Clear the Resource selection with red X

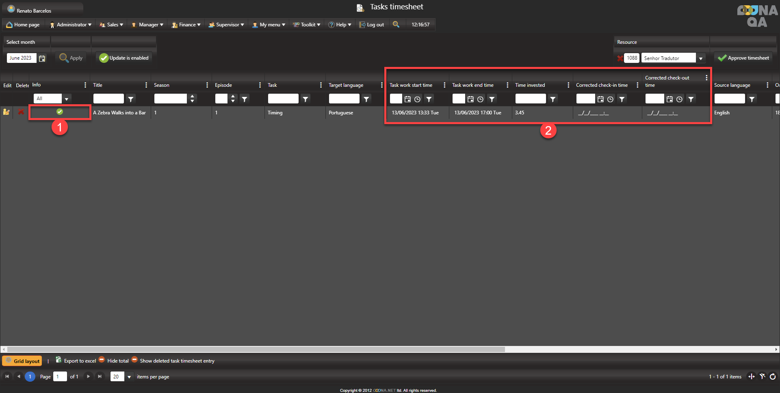(x=620, y=58)
